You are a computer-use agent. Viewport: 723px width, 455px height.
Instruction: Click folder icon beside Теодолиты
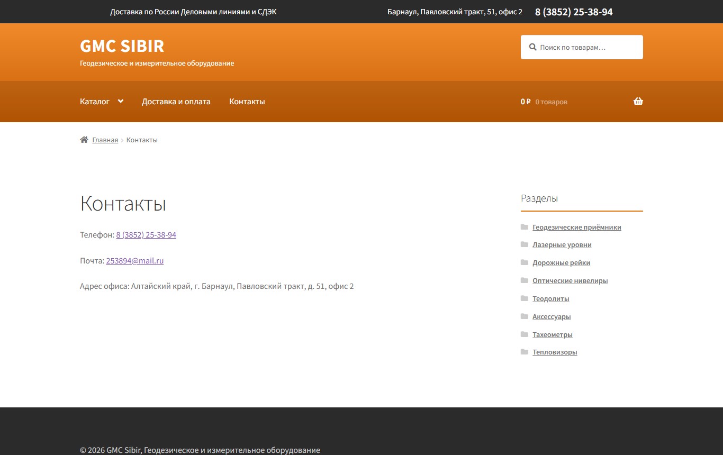pos(525,298)
